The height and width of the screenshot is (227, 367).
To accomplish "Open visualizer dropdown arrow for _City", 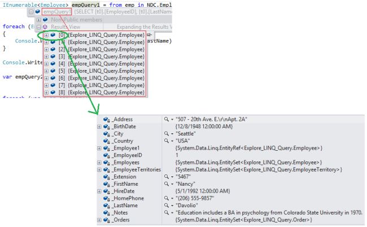I will pyautogui.click(x=172, y=134).
